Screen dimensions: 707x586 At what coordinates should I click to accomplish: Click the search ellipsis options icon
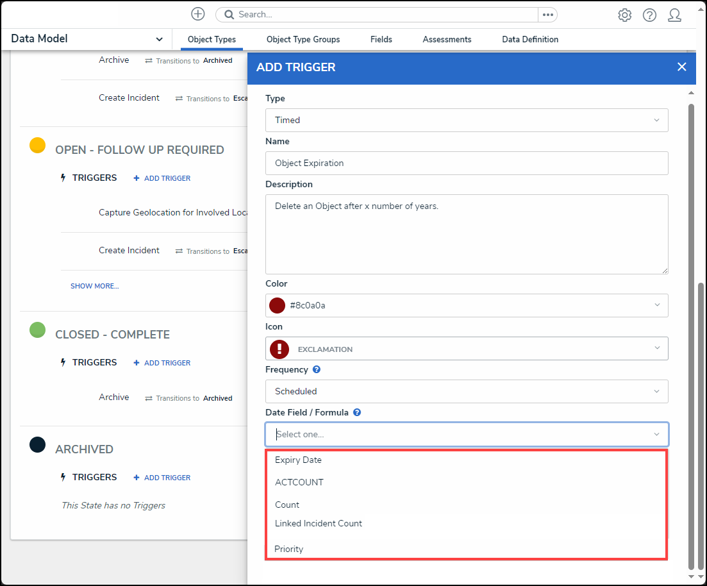[547, 15]
